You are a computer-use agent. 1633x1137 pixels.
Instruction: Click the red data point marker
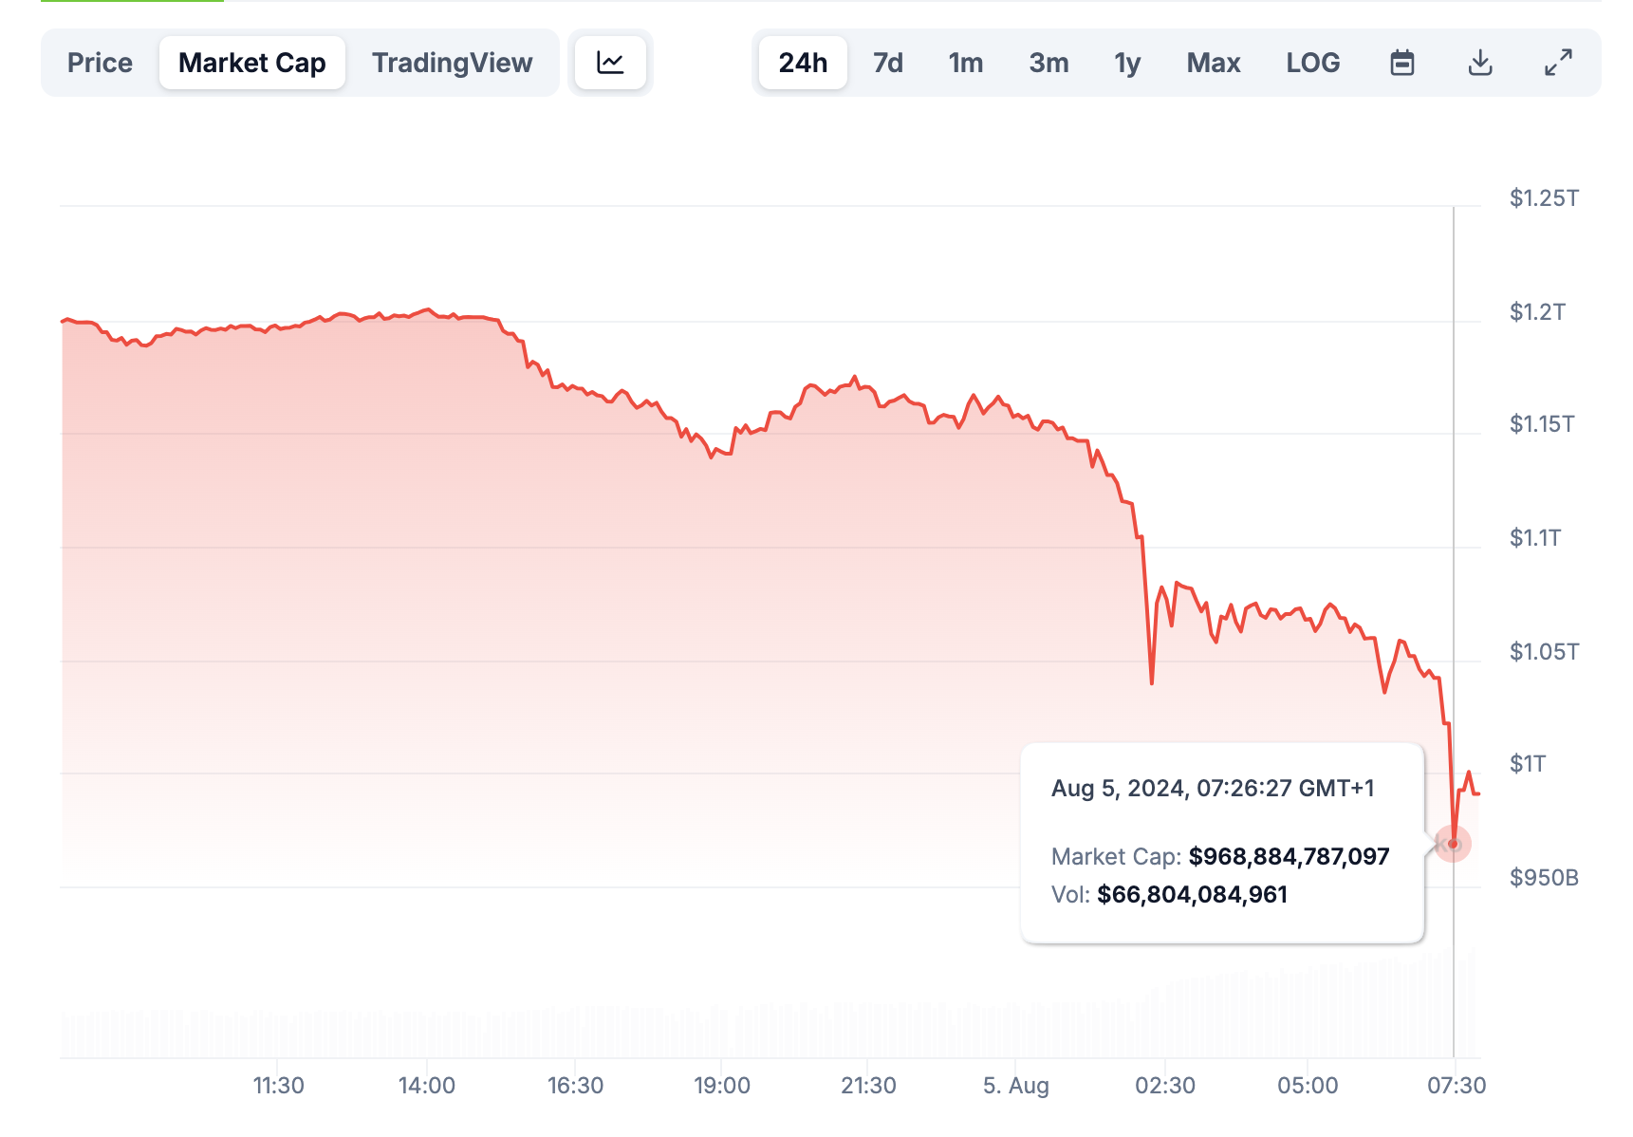click(x=1453, y=844)
